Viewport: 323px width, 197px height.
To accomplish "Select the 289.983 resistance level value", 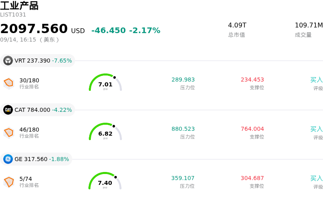I will tap(183, 80).
